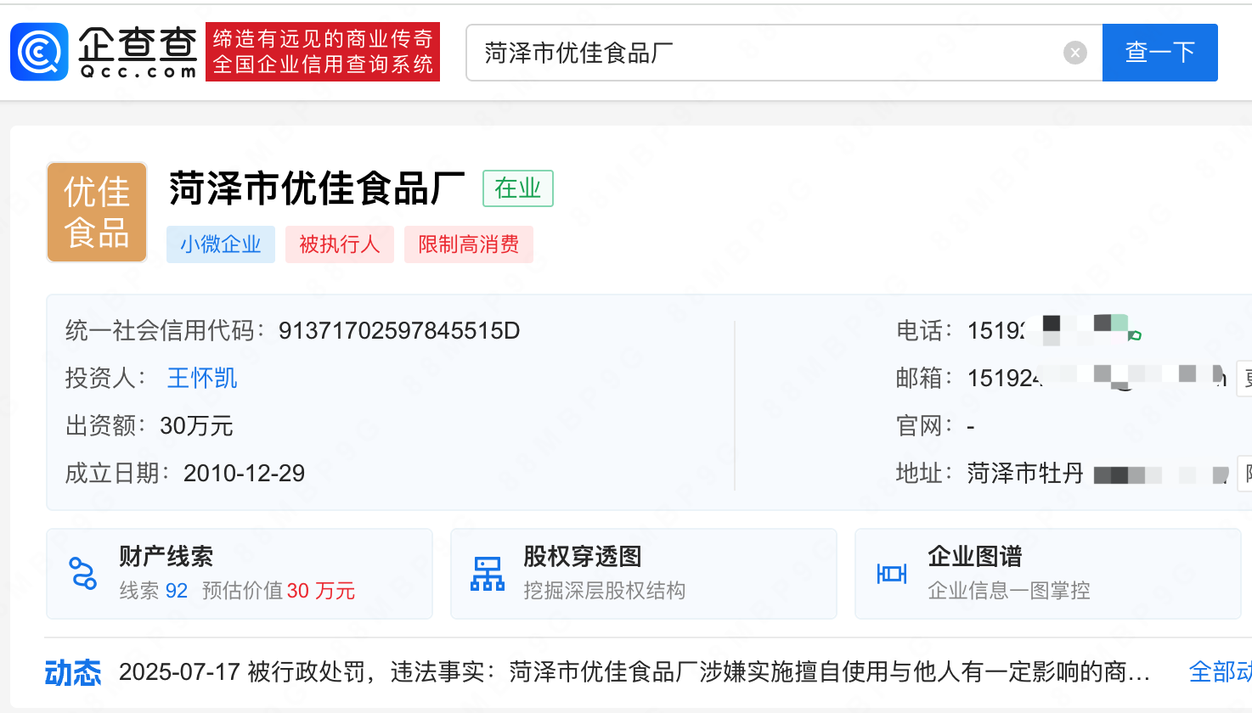Click the 企业图谱 diagram icon
Screen dimensions: 1252x713
(891, 574)
